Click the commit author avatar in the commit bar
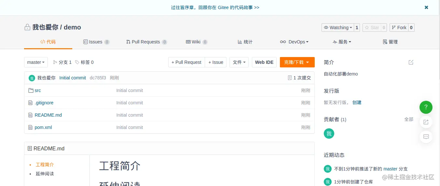Screen dimensions: 440x186 [x=32, y=78]
